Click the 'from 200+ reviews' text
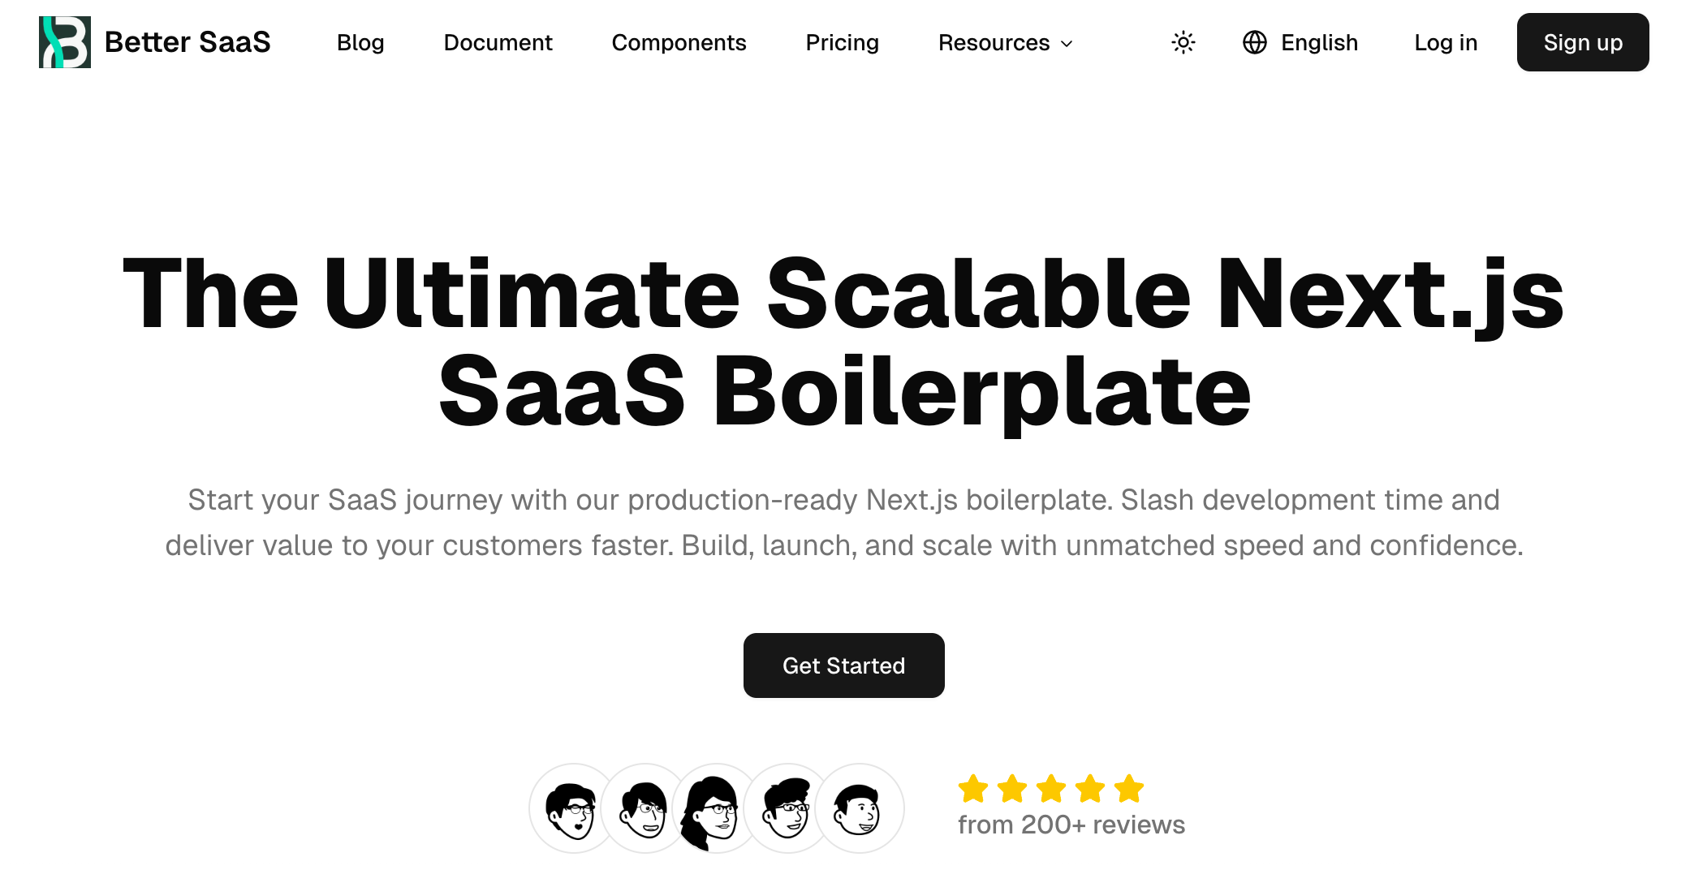 (1071, 824)
